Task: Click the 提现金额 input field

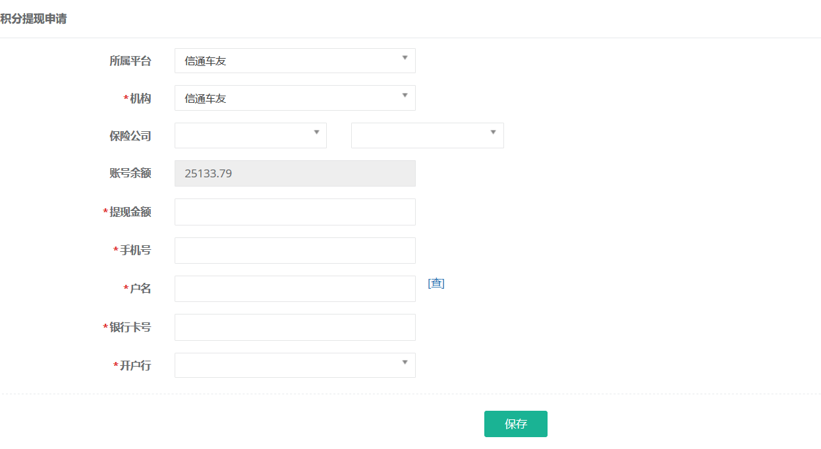Action: [x=295, y=212]
